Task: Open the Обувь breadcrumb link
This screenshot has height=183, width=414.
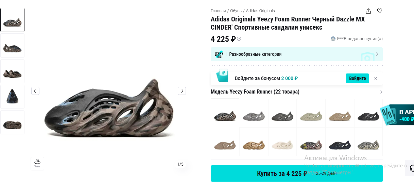Action: point(236,11)
